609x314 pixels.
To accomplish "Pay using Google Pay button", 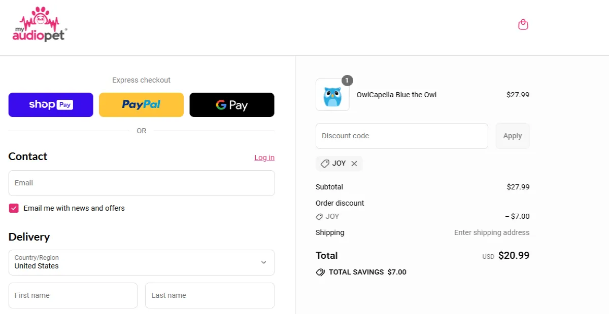I will click(232, 105).
